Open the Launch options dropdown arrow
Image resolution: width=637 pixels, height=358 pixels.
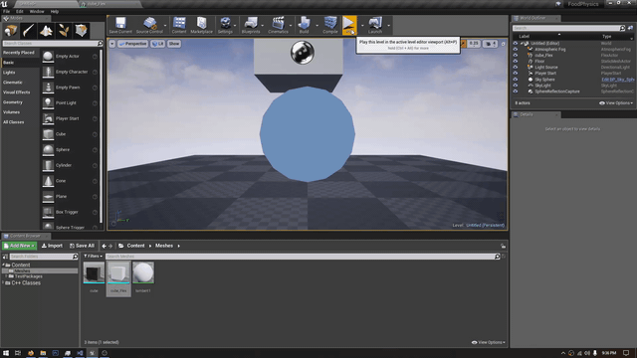[x=389, y=26]
